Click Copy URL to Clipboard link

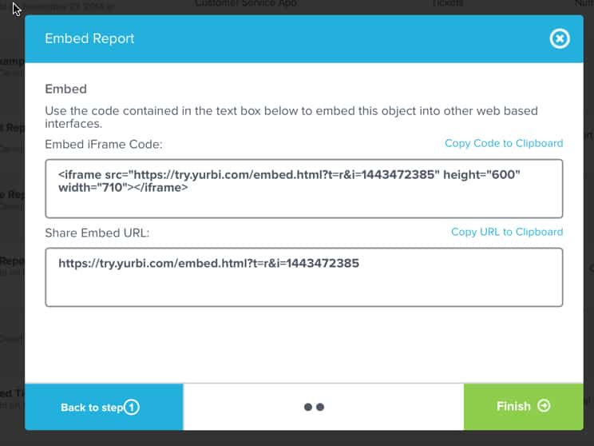pyautogui.click(x=506, y=232)
